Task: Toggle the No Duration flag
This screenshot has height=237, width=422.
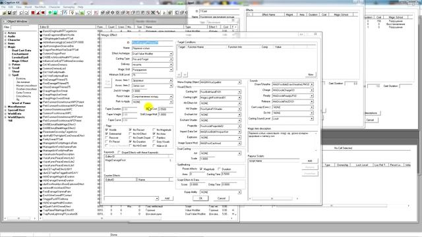Action: [131, 142]
